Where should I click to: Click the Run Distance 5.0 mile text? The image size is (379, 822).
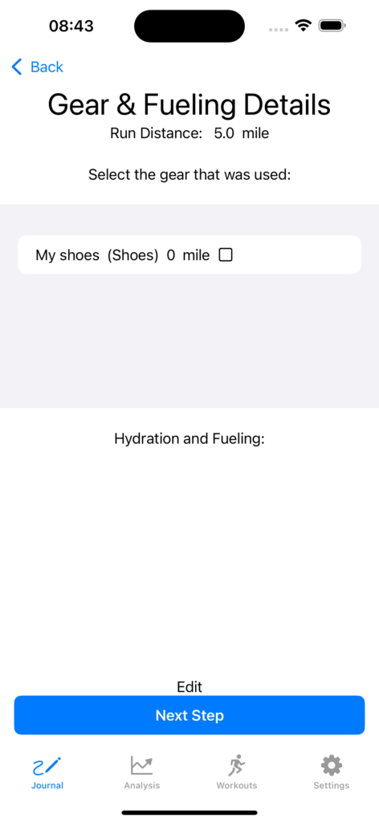tap(189, 133)
